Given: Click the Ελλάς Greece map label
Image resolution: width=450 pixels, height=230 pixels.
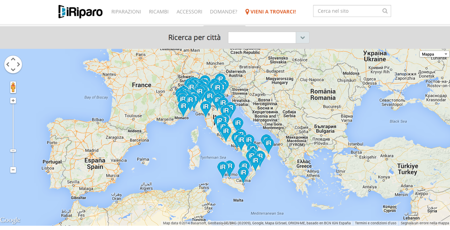Looking at the screenshot, I should [304, 163].
